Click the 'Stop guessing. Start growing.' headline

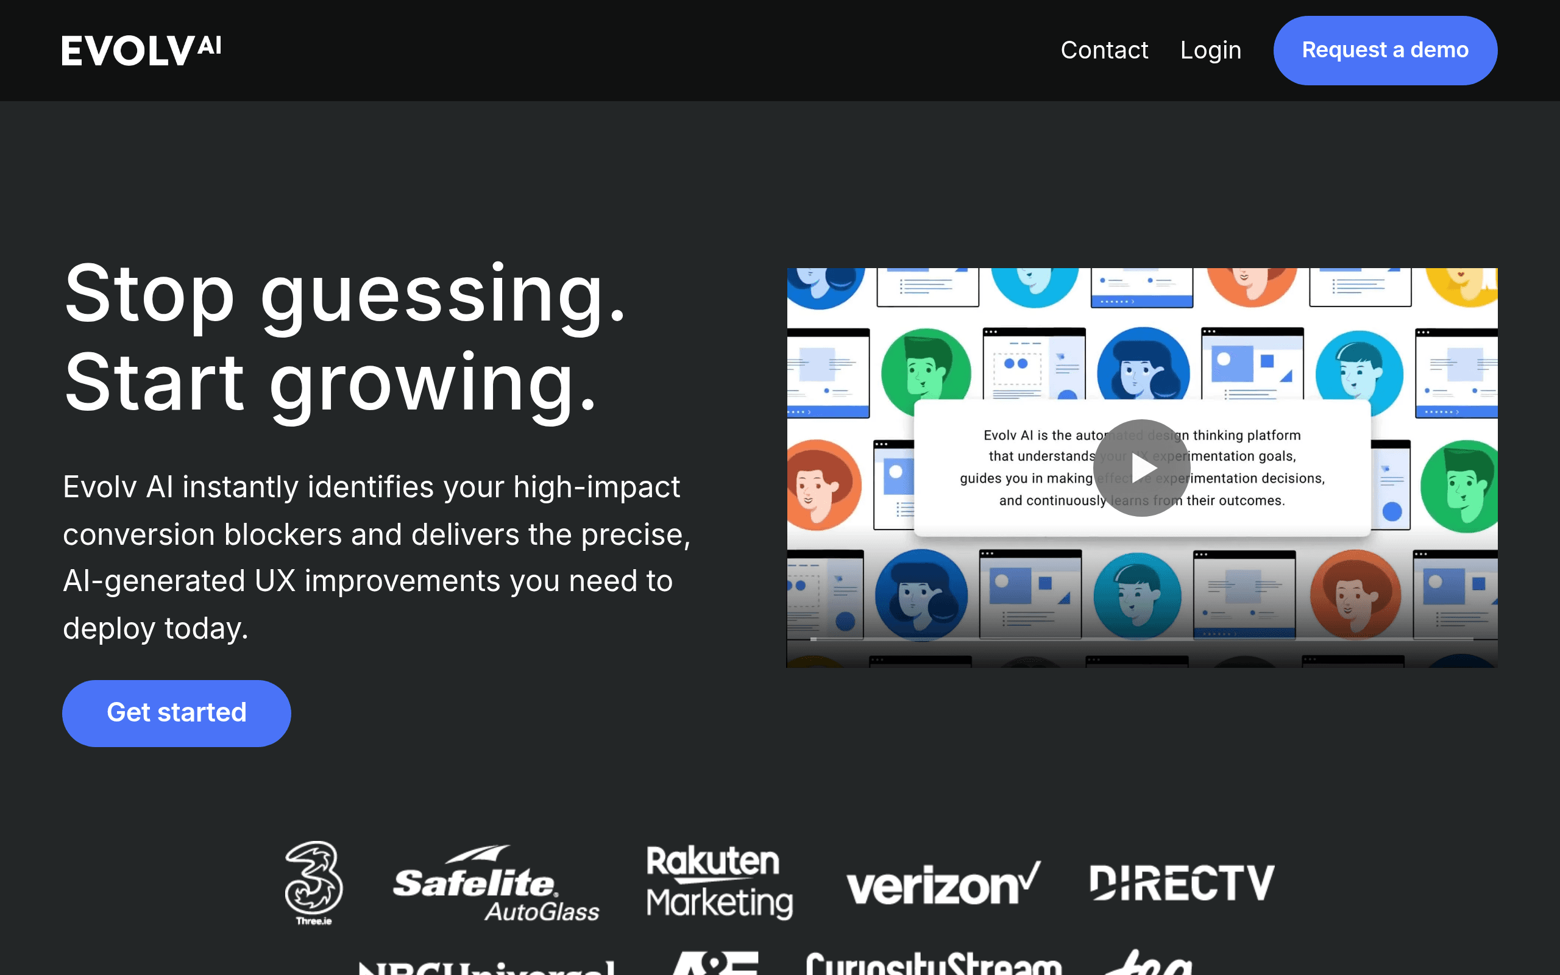coord(346,337)
